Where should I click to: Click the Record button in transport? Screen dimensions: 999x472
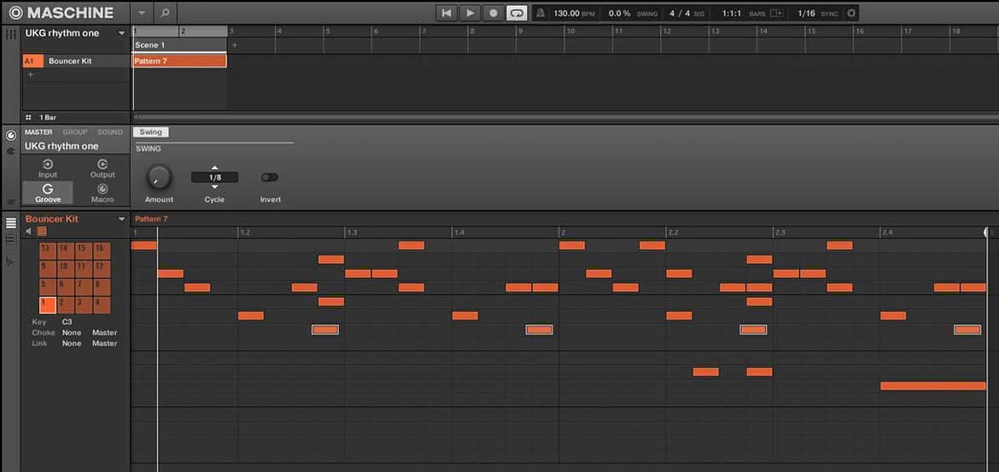494,13
